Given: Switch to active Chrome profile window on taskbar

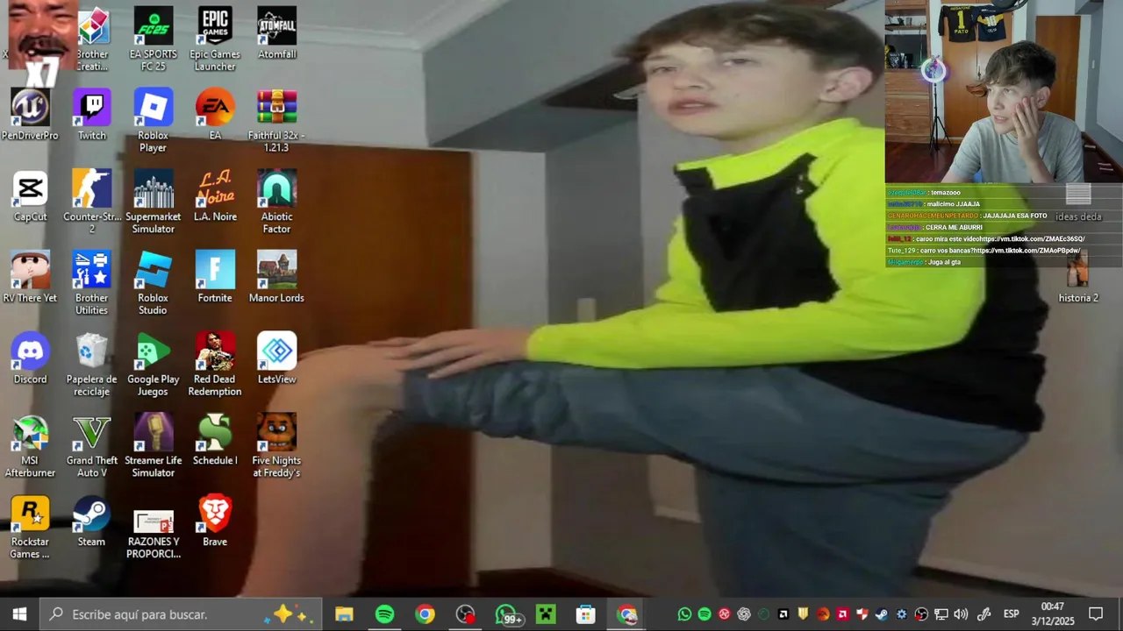Looking at the screenshot, I should tap(626, 614).
